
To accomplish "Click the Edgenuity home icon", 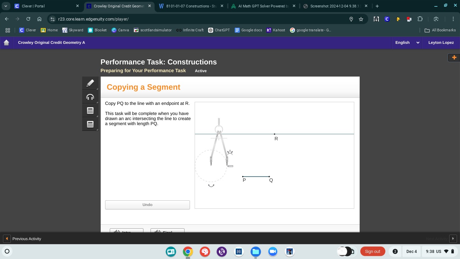I will click(x=6, y=42).
